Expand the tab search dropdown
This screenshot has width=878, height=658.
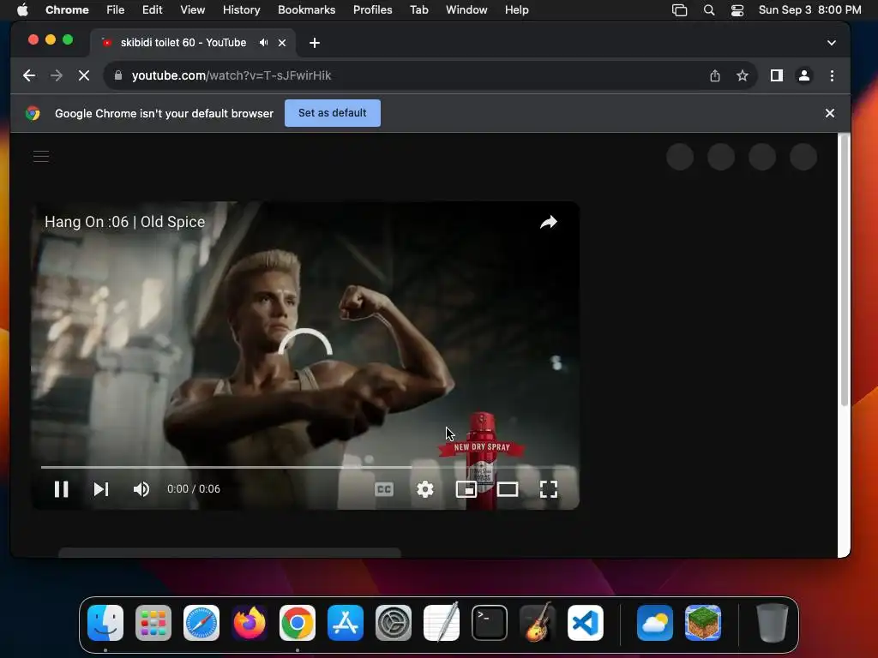tap(832, 43)
